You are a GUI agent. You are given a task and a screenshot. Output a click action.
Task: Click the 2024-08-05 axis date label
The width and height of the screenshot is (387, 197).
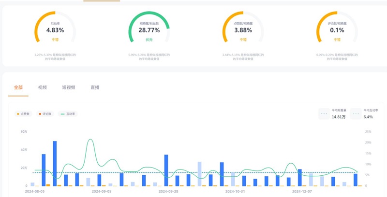(x=35, y=191)
